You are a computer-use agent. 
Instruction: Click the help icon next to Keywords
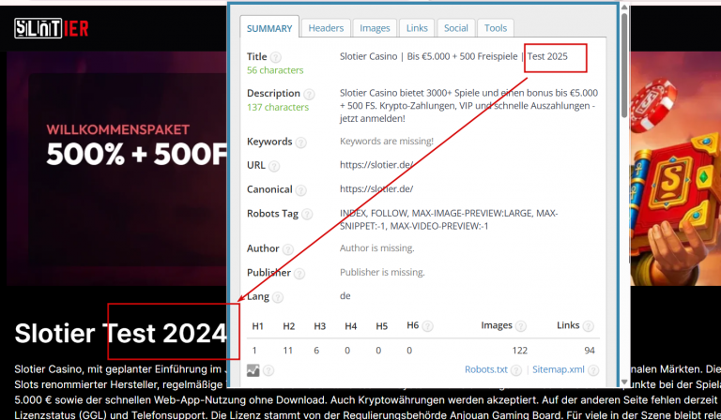(x=300, y=142)
